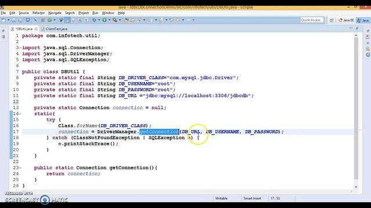371x208 pixels.
Task: Collapse the import block at line 3
Action: click(20, 48)
